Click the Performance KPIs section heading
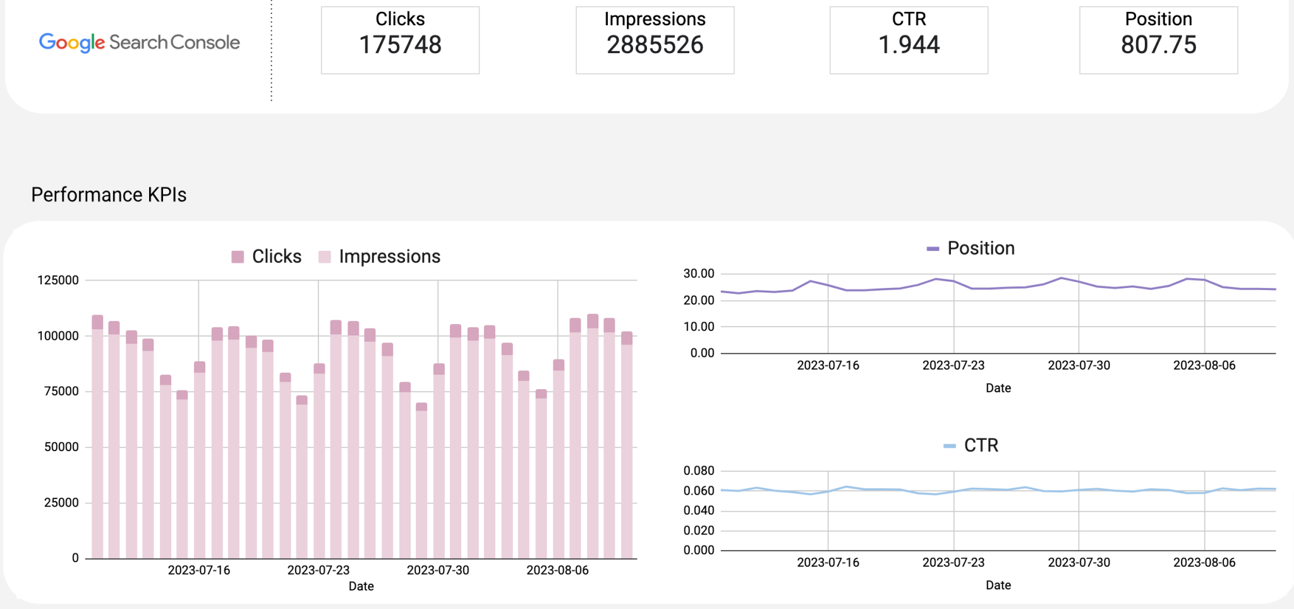 tap(109, 195)
